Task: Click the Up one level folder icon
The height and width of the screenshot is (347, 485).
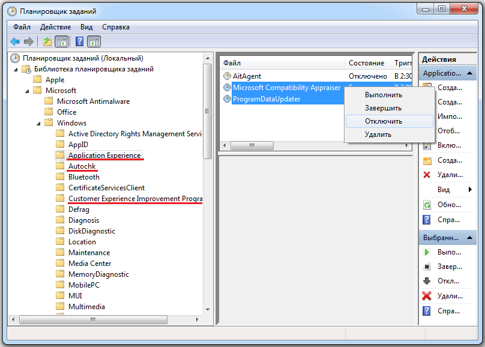Action: click(x=47, y=41)
